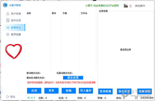Click the 菜单 button
This screenshot has height=101, width=155.
click(x=51, y=91)
